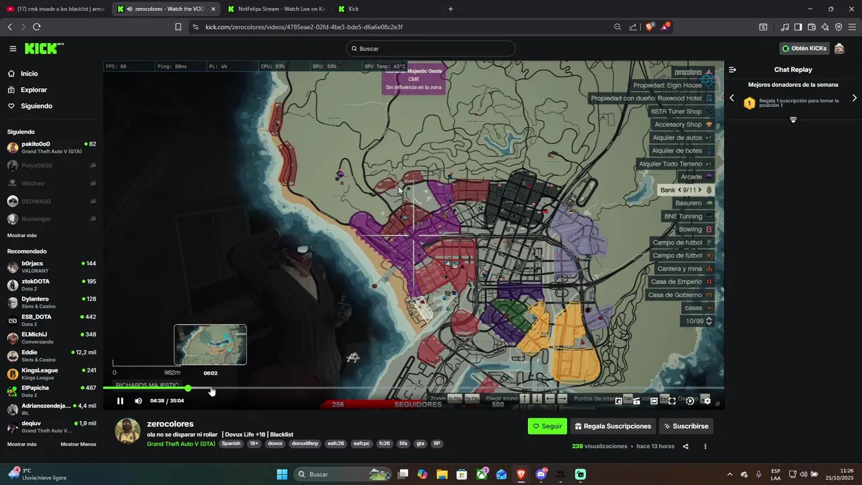Click the video preview thumbnail
The width and height of the screenshot is (862, 485).
pos(210,345)
